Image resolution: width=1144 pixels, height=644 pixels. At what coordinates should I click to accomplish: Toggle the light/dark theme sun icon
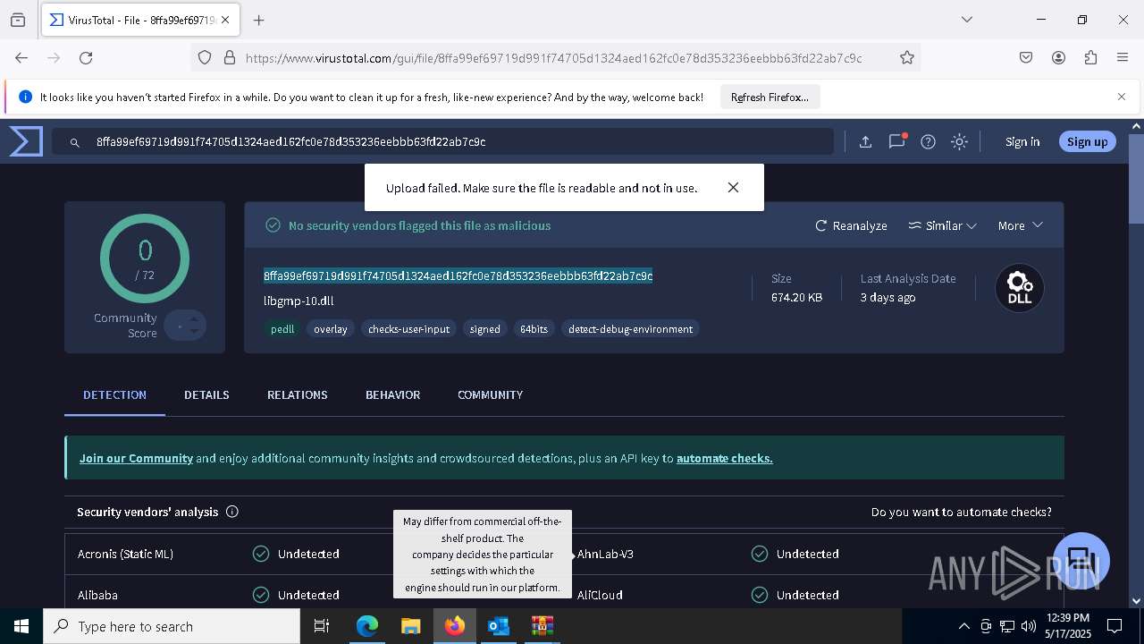959,141
